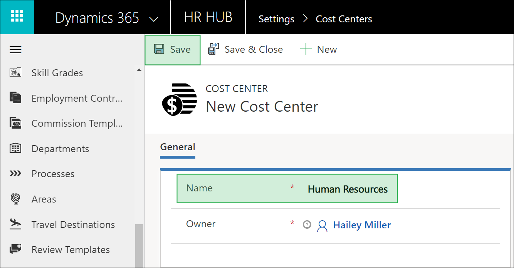This screenshot has width=514, height=268.
Task: Open Employment Contr... sidebar item
Action: pyautogui.click(x=77, y=98)
